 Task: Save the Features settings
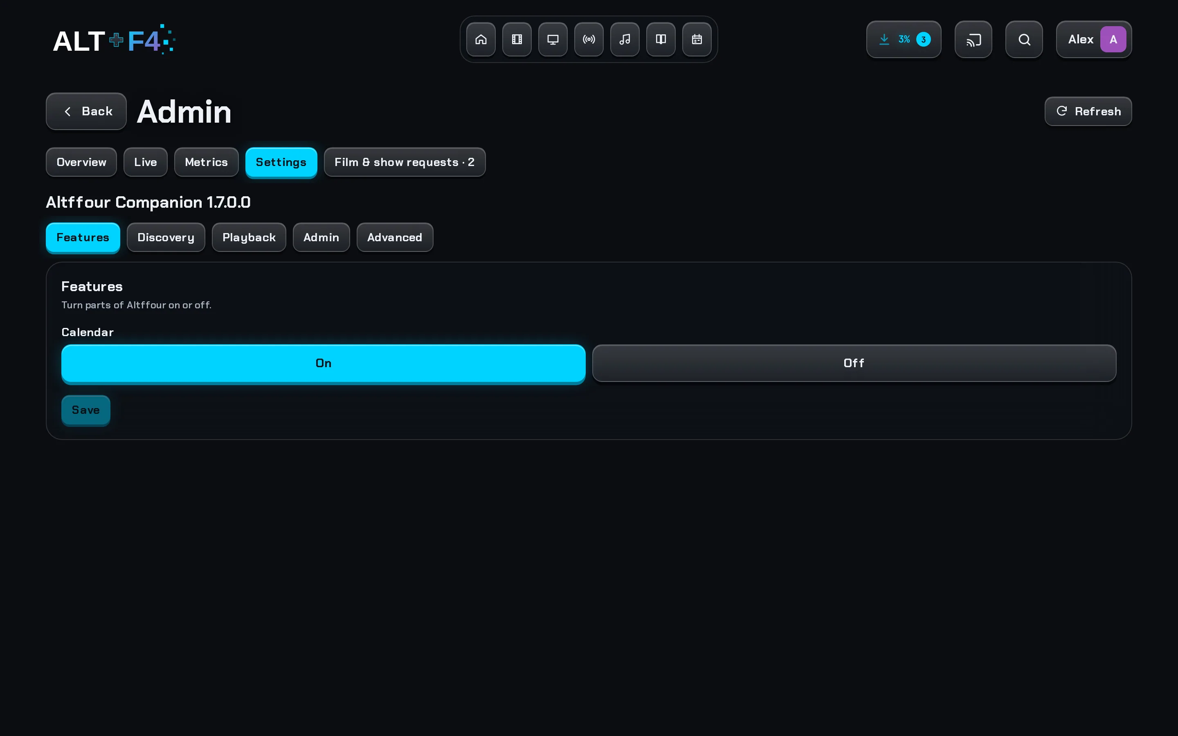point(85,410)
